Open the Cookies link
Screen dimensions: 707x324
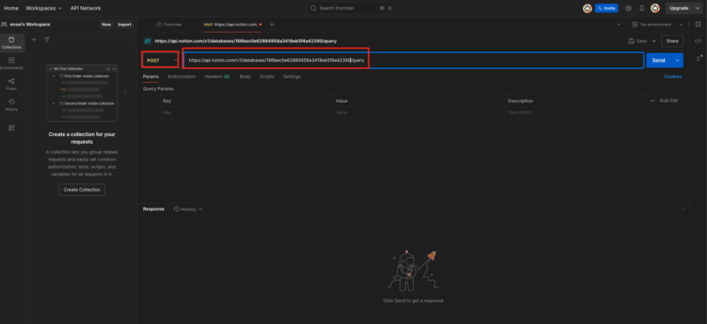pos(673,77)
